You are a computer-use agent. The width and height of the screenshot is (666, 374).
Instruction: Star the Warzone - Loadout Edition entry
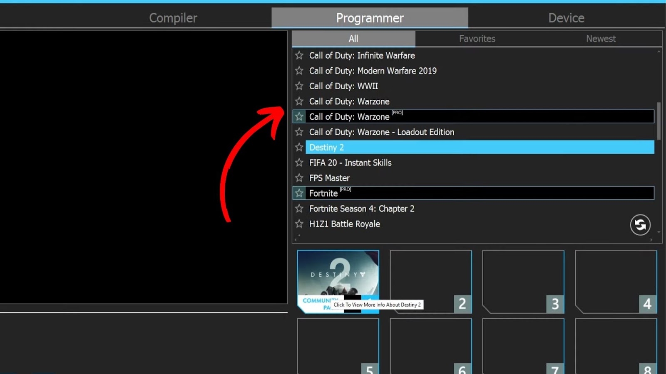299,132
